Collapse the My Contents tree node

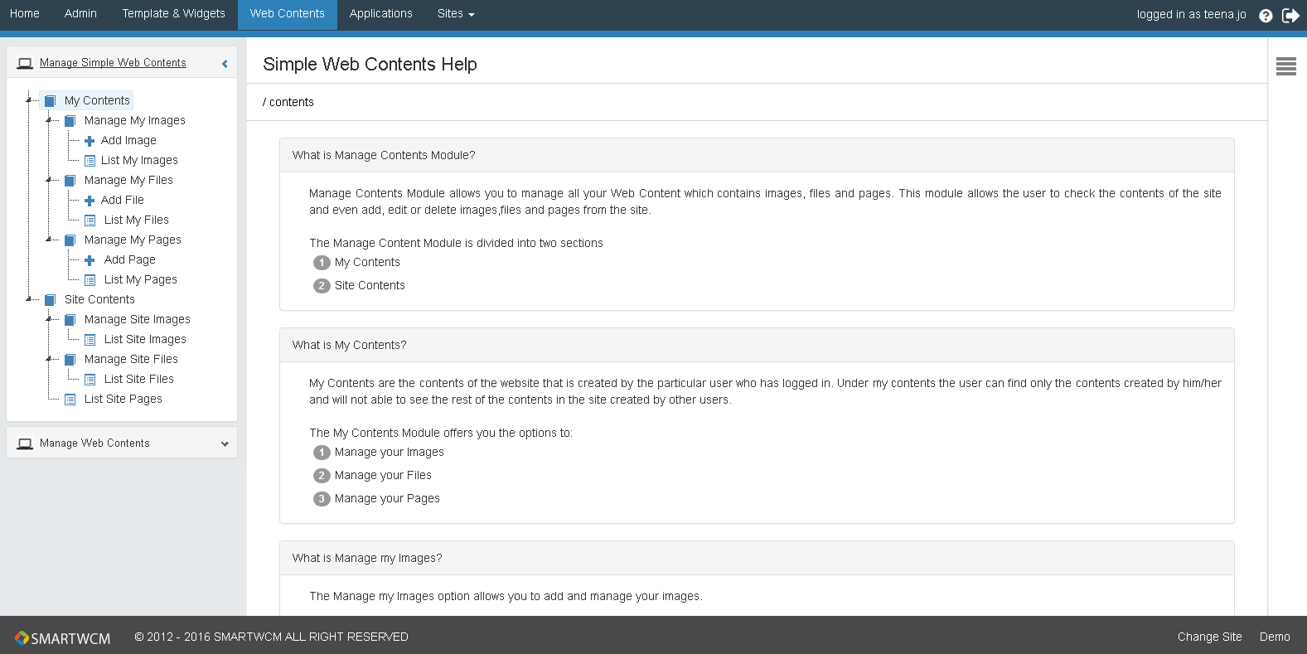(28, 100)
